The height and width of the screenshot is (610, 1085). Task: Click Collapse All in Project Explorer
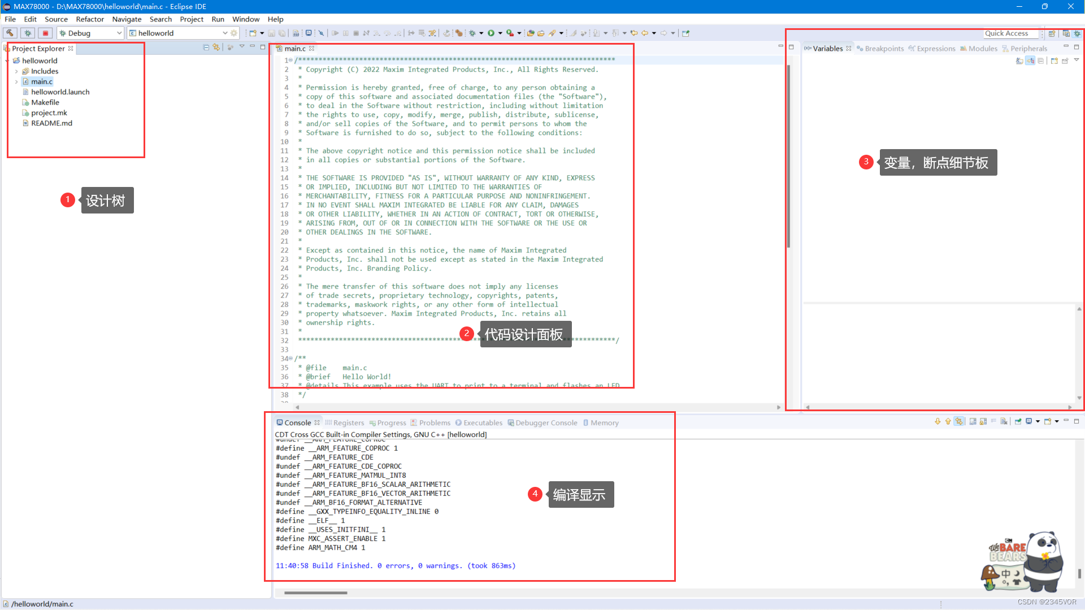206,47
